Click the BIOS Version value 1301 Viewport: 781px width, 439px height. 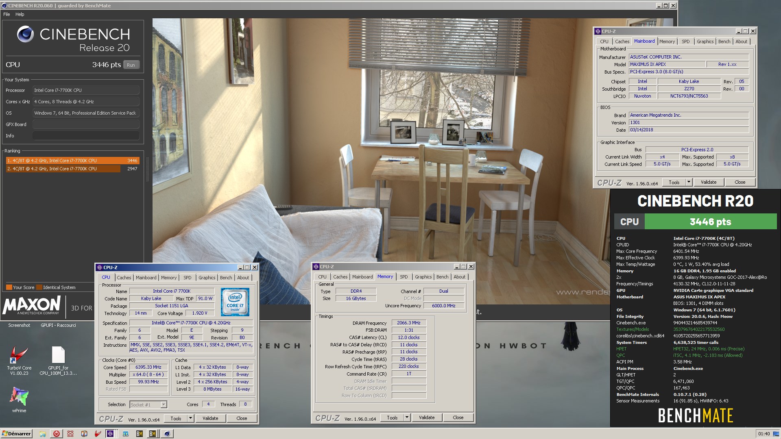[x=689, y=122]
